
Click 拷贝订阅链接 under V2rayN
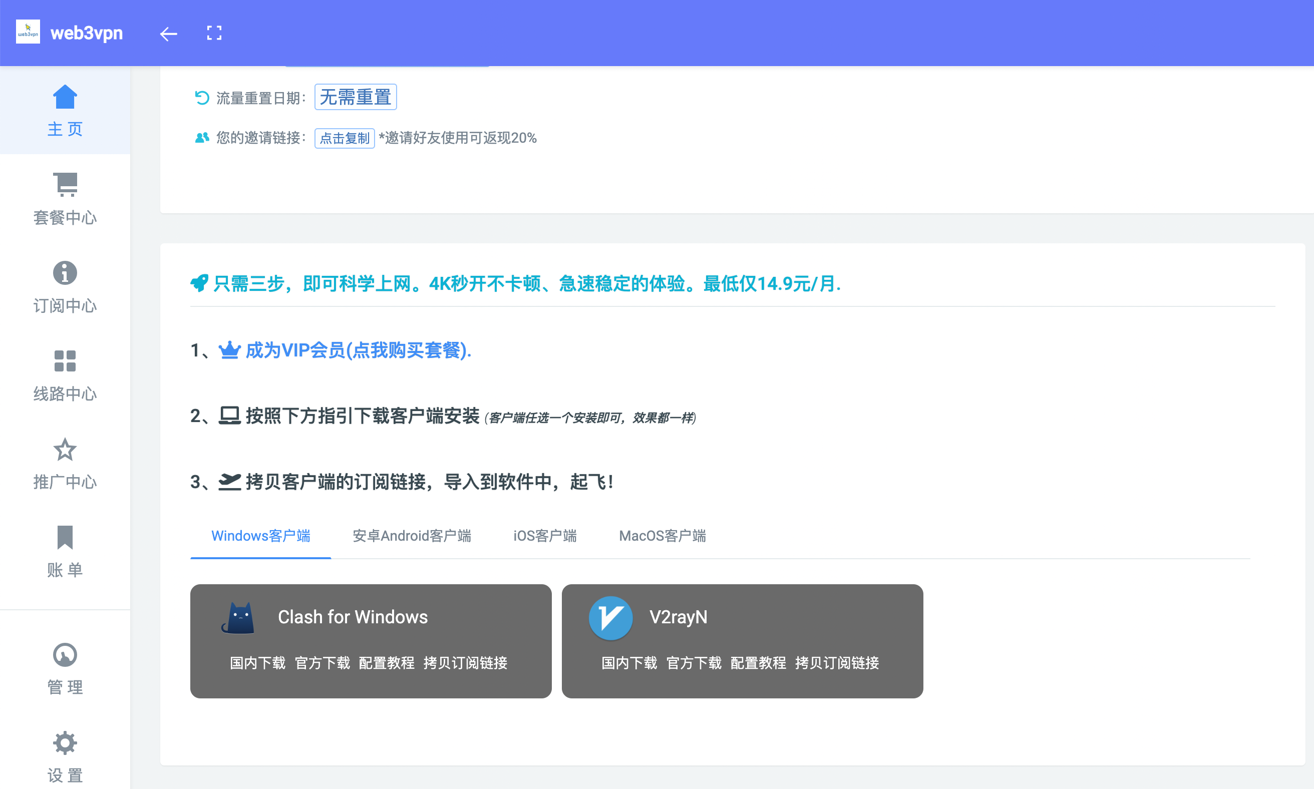click(x=837, y=662)
